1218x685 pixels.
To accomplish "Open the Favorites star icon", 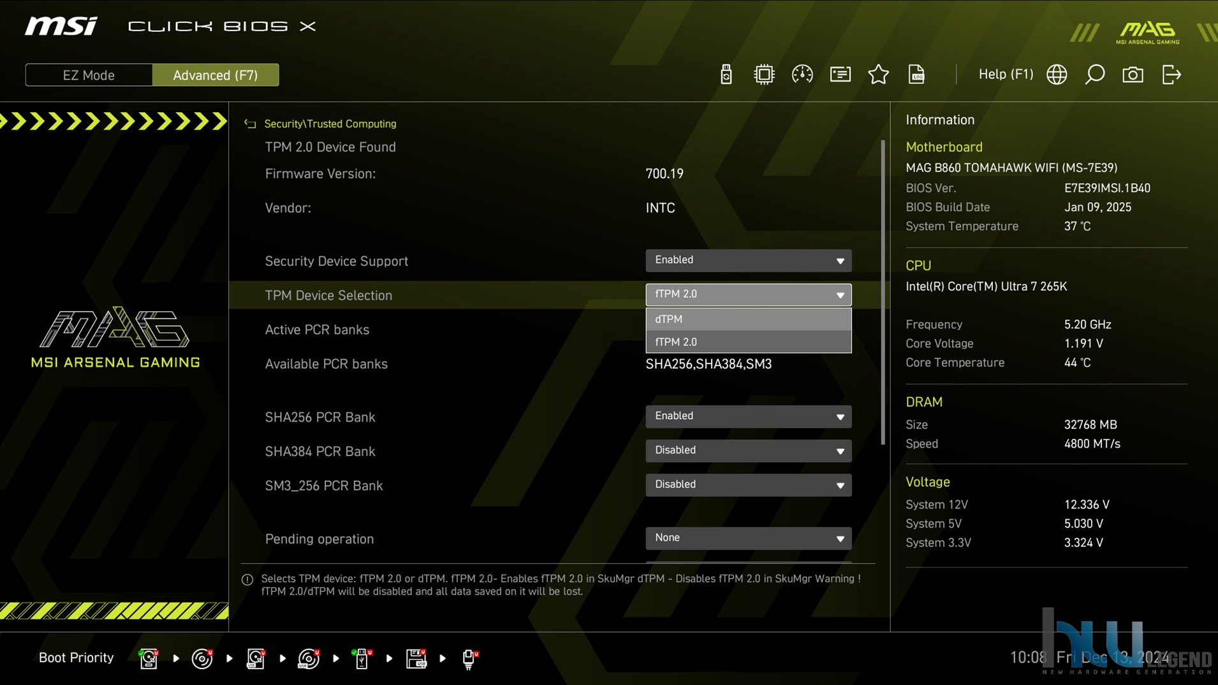I will pyautogui.click(x=878, y=75).
